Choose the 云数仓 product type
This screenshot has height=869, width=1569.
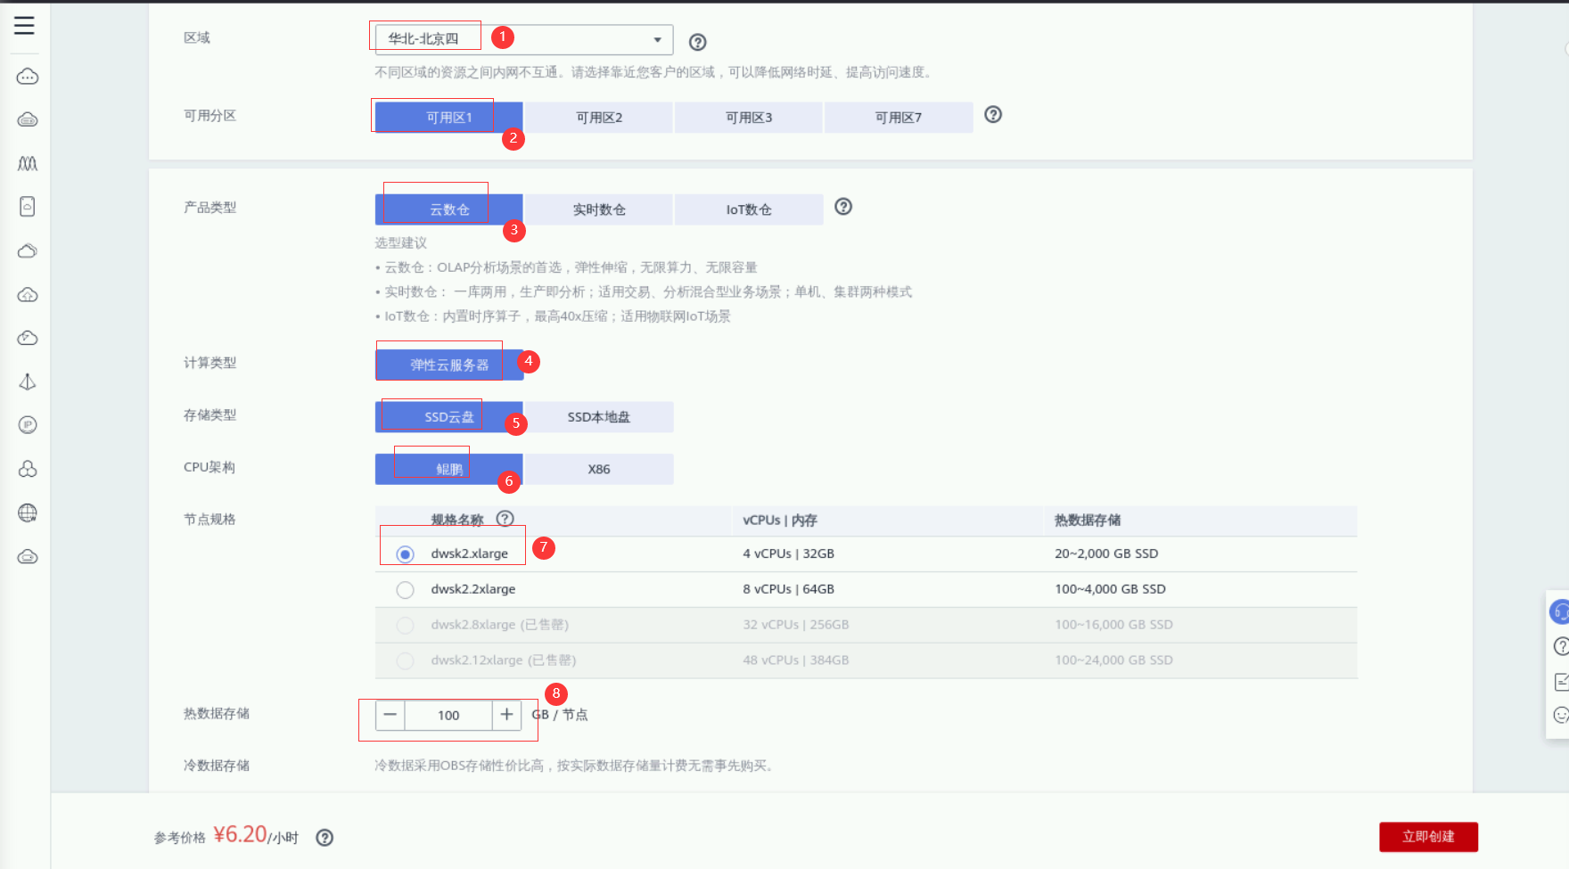pos(449,209)
